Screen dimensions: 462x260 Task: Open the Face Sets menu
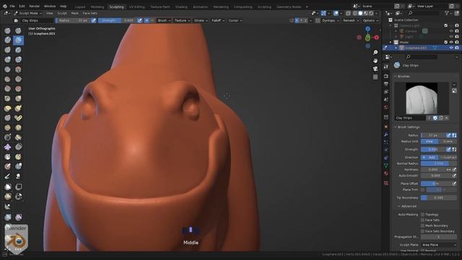90,13
